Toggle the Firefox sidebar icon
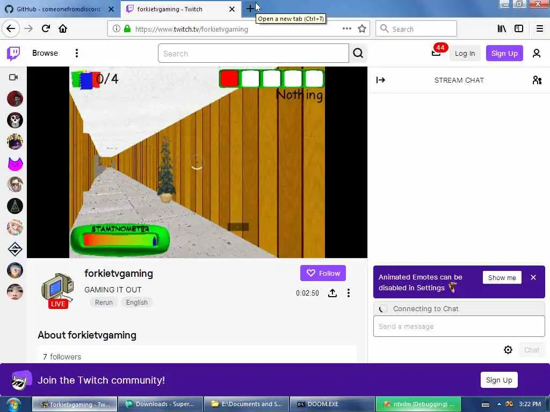The image size is (550, 412). [x=519, y=29]
